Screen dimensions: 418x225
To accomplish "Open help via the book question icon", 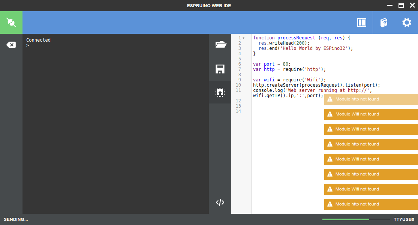I will pyautogui.click(x=384, y=22).
